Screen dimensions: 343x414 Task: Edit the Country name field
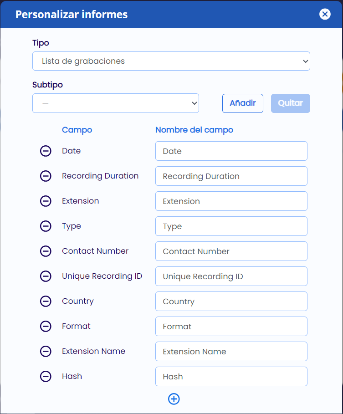[x=231, y=301]
